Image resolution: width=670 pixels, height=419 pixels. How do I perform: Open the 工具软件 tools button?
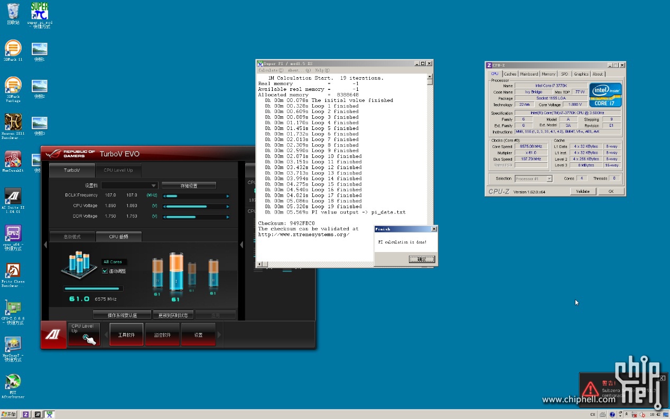tap(126, 334)
